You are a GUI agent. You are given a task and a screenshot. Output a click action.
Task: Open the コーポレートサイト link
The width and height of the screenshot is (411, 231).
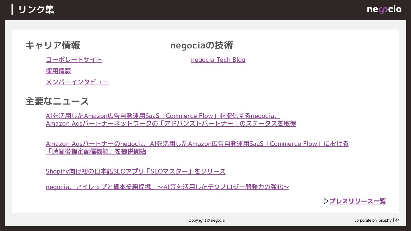[74, 60]
